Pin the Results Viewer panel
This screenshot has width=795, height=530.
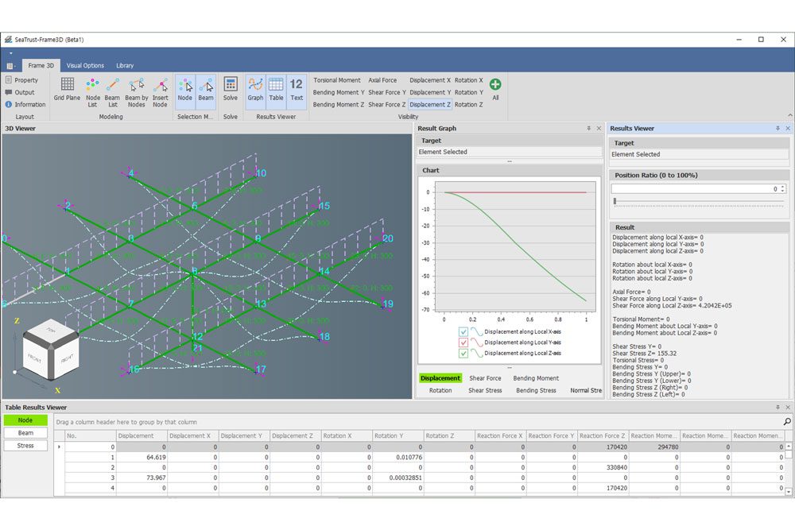[778, 128]
